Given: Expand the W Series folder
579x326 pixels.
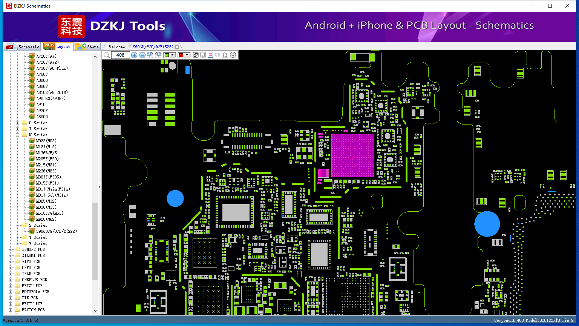Looking at the screenshot, I should pos(18,243).
